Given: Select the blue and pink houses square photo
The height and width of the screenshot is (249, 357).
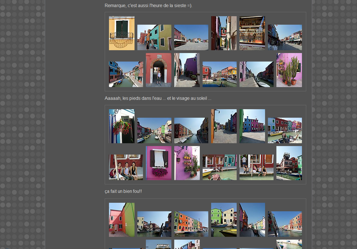Looking at the screenshot, I should point(252,126).
